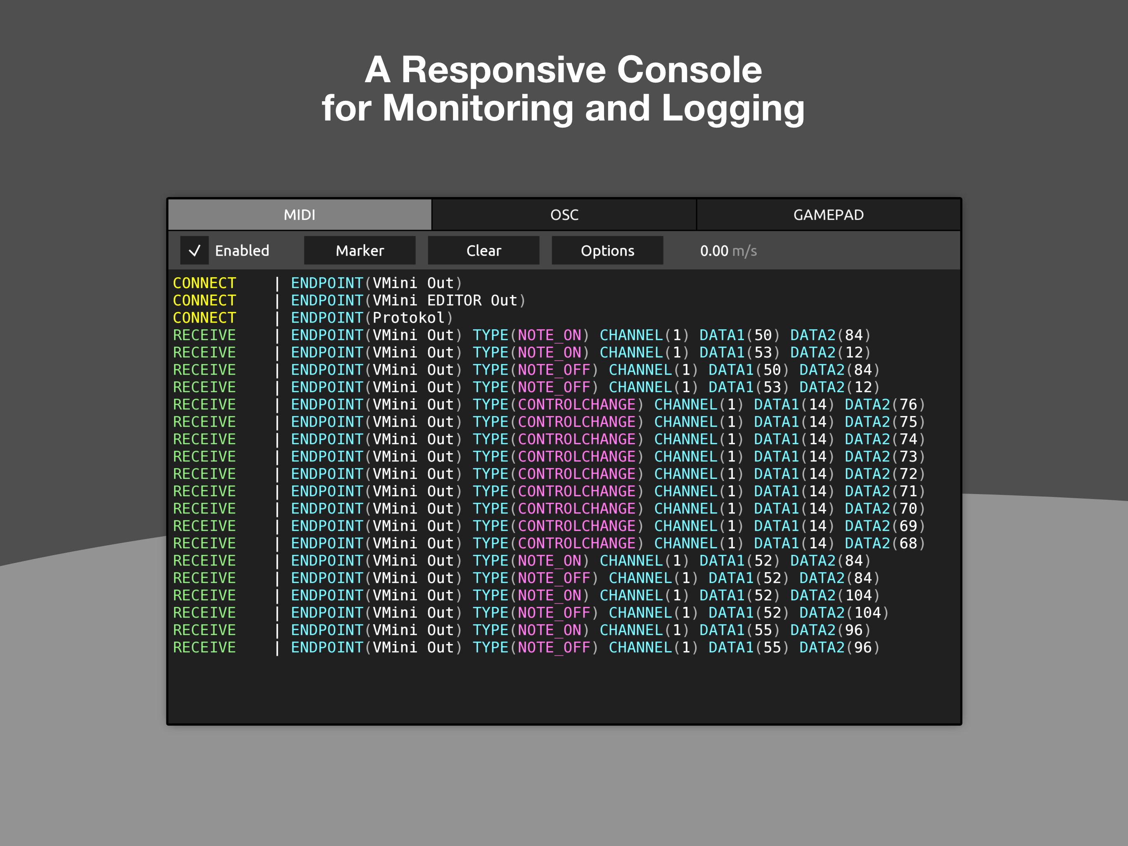Click the 0.00 m/s rate readout
The width and height of the screenshot is (1128, 846).
pos(728,251)
